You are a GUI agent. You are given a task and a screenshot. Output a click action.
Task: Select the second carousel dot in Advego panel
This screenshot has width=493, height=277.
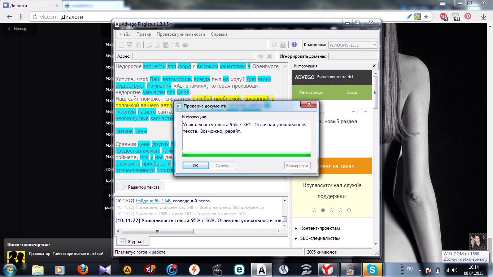pyautogui.click(x=323, y=210)
